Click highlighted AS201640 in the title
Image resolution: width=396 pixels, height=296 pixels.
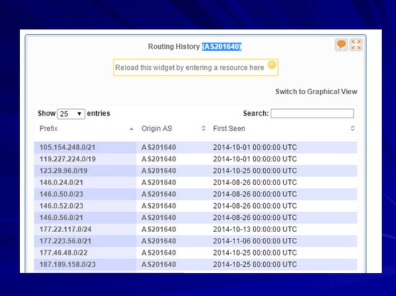pyautogui.click(x=222, y=46)
